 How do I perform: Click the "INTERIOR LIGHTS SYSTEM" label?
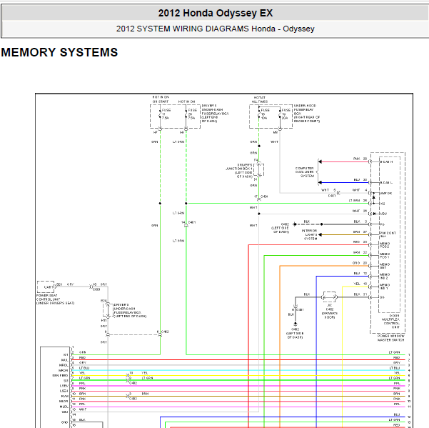coord(310,234)
